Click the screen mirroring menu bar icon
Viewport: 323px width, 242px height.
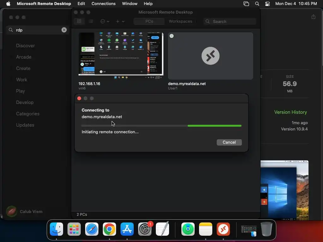pos(246,4)
